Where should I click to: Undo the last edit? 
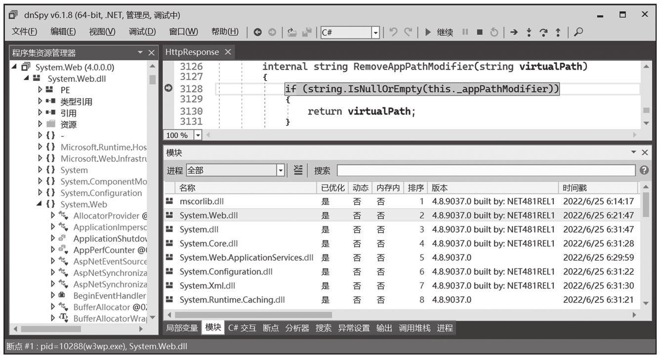[393, 32]
